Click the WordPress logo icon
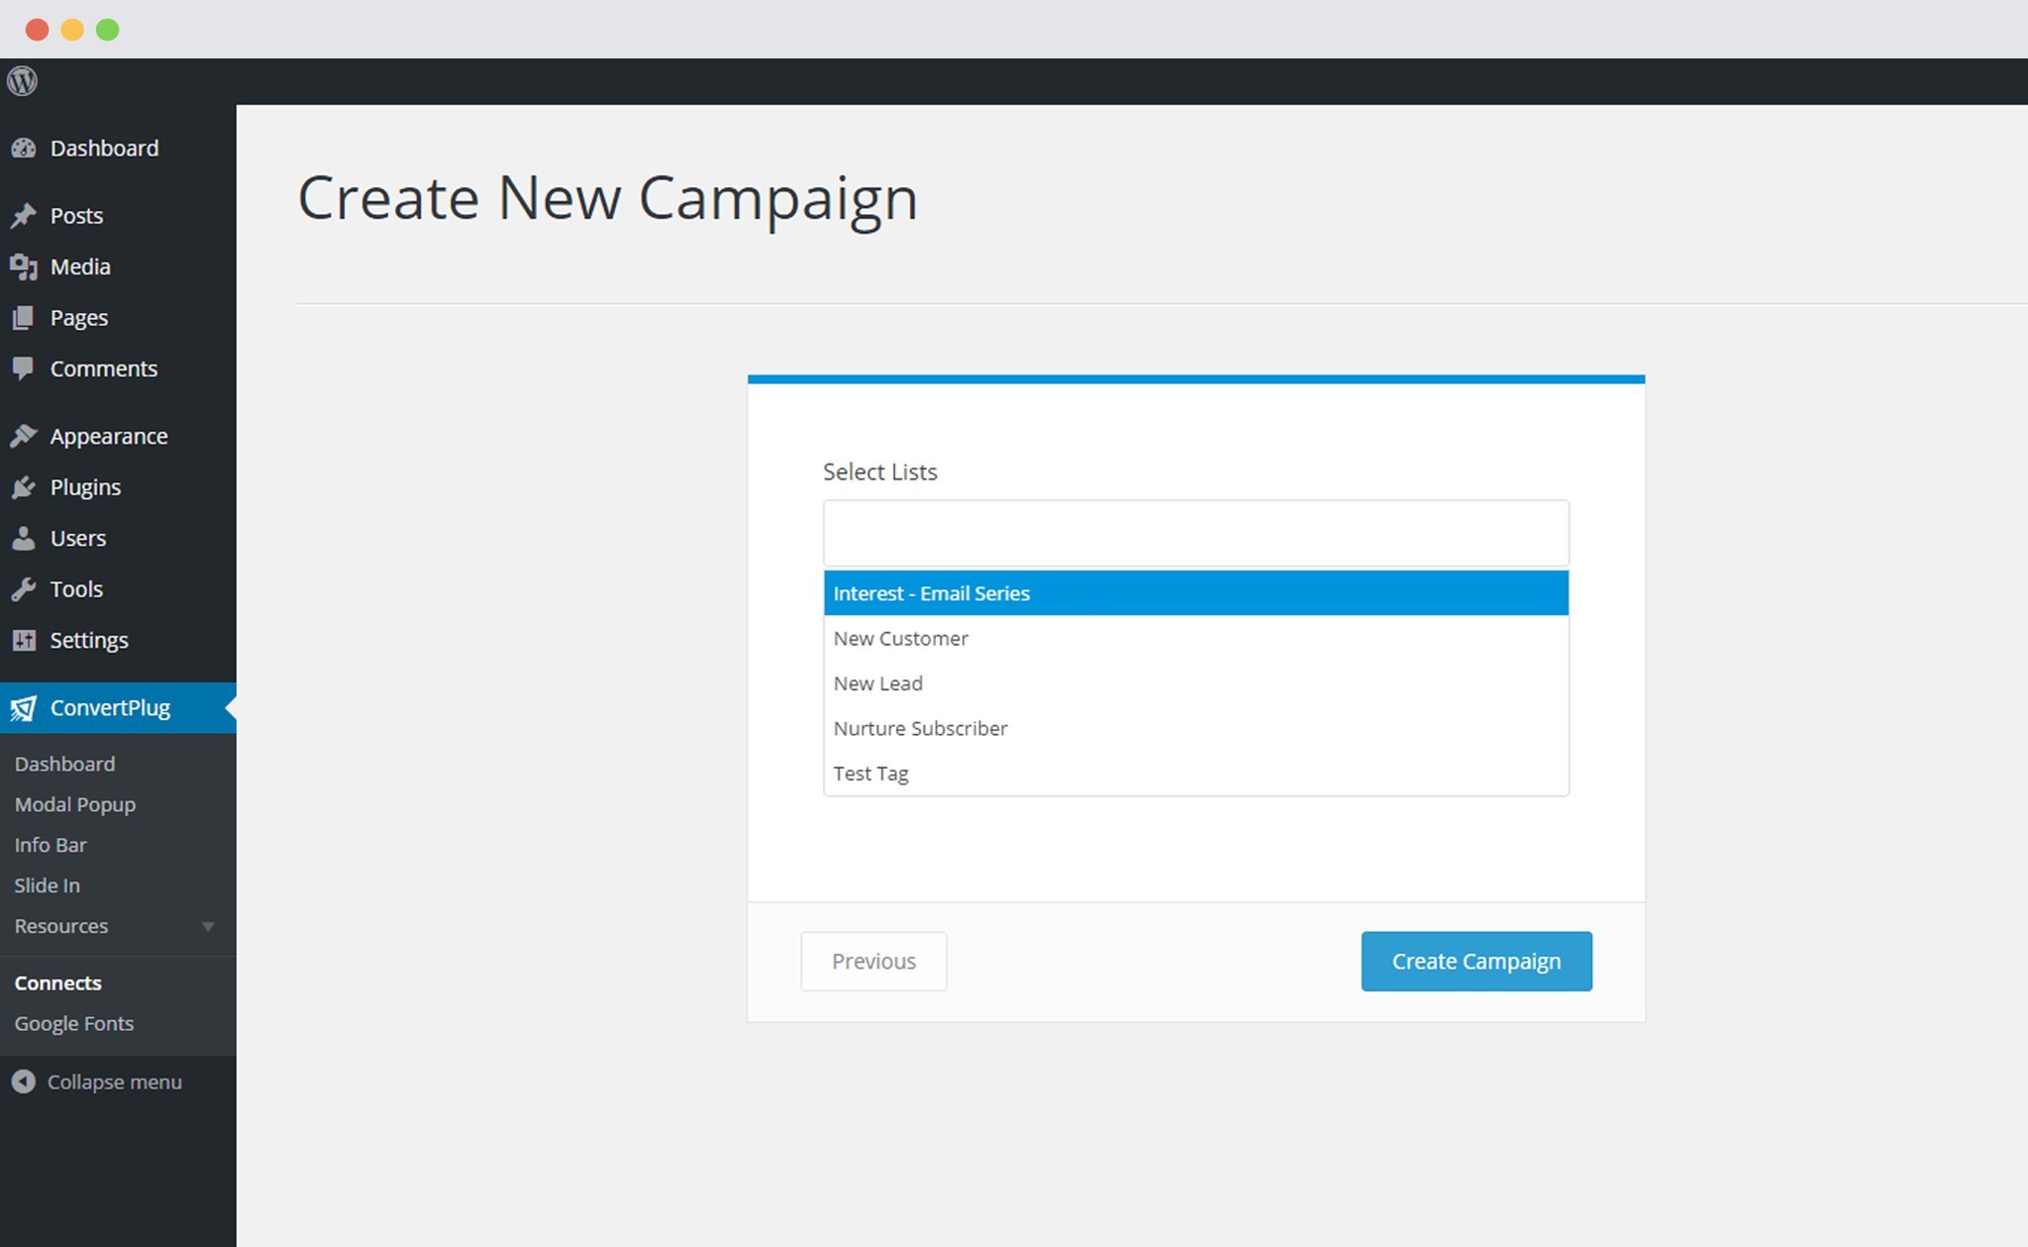This screenshot has height=1247, width=2028. (x=22, y=81)
